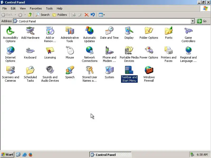
Task: Expand the Address bar dropdown arrow
Action: pyautogui.click(x=193, y=21)
